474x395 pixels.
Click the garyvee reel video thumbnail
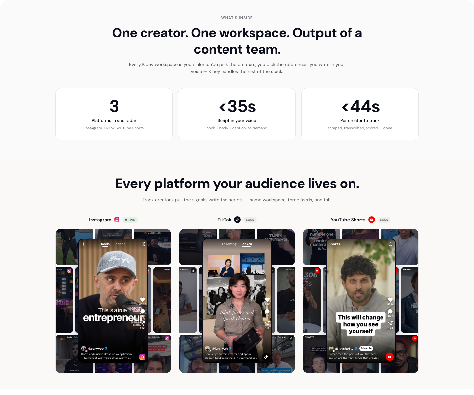(113, 301)
